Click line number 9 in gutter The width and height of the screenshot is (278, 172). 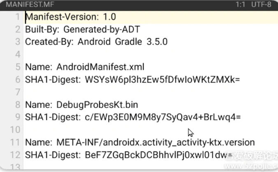pyautogui.click(x=18, y=117)
